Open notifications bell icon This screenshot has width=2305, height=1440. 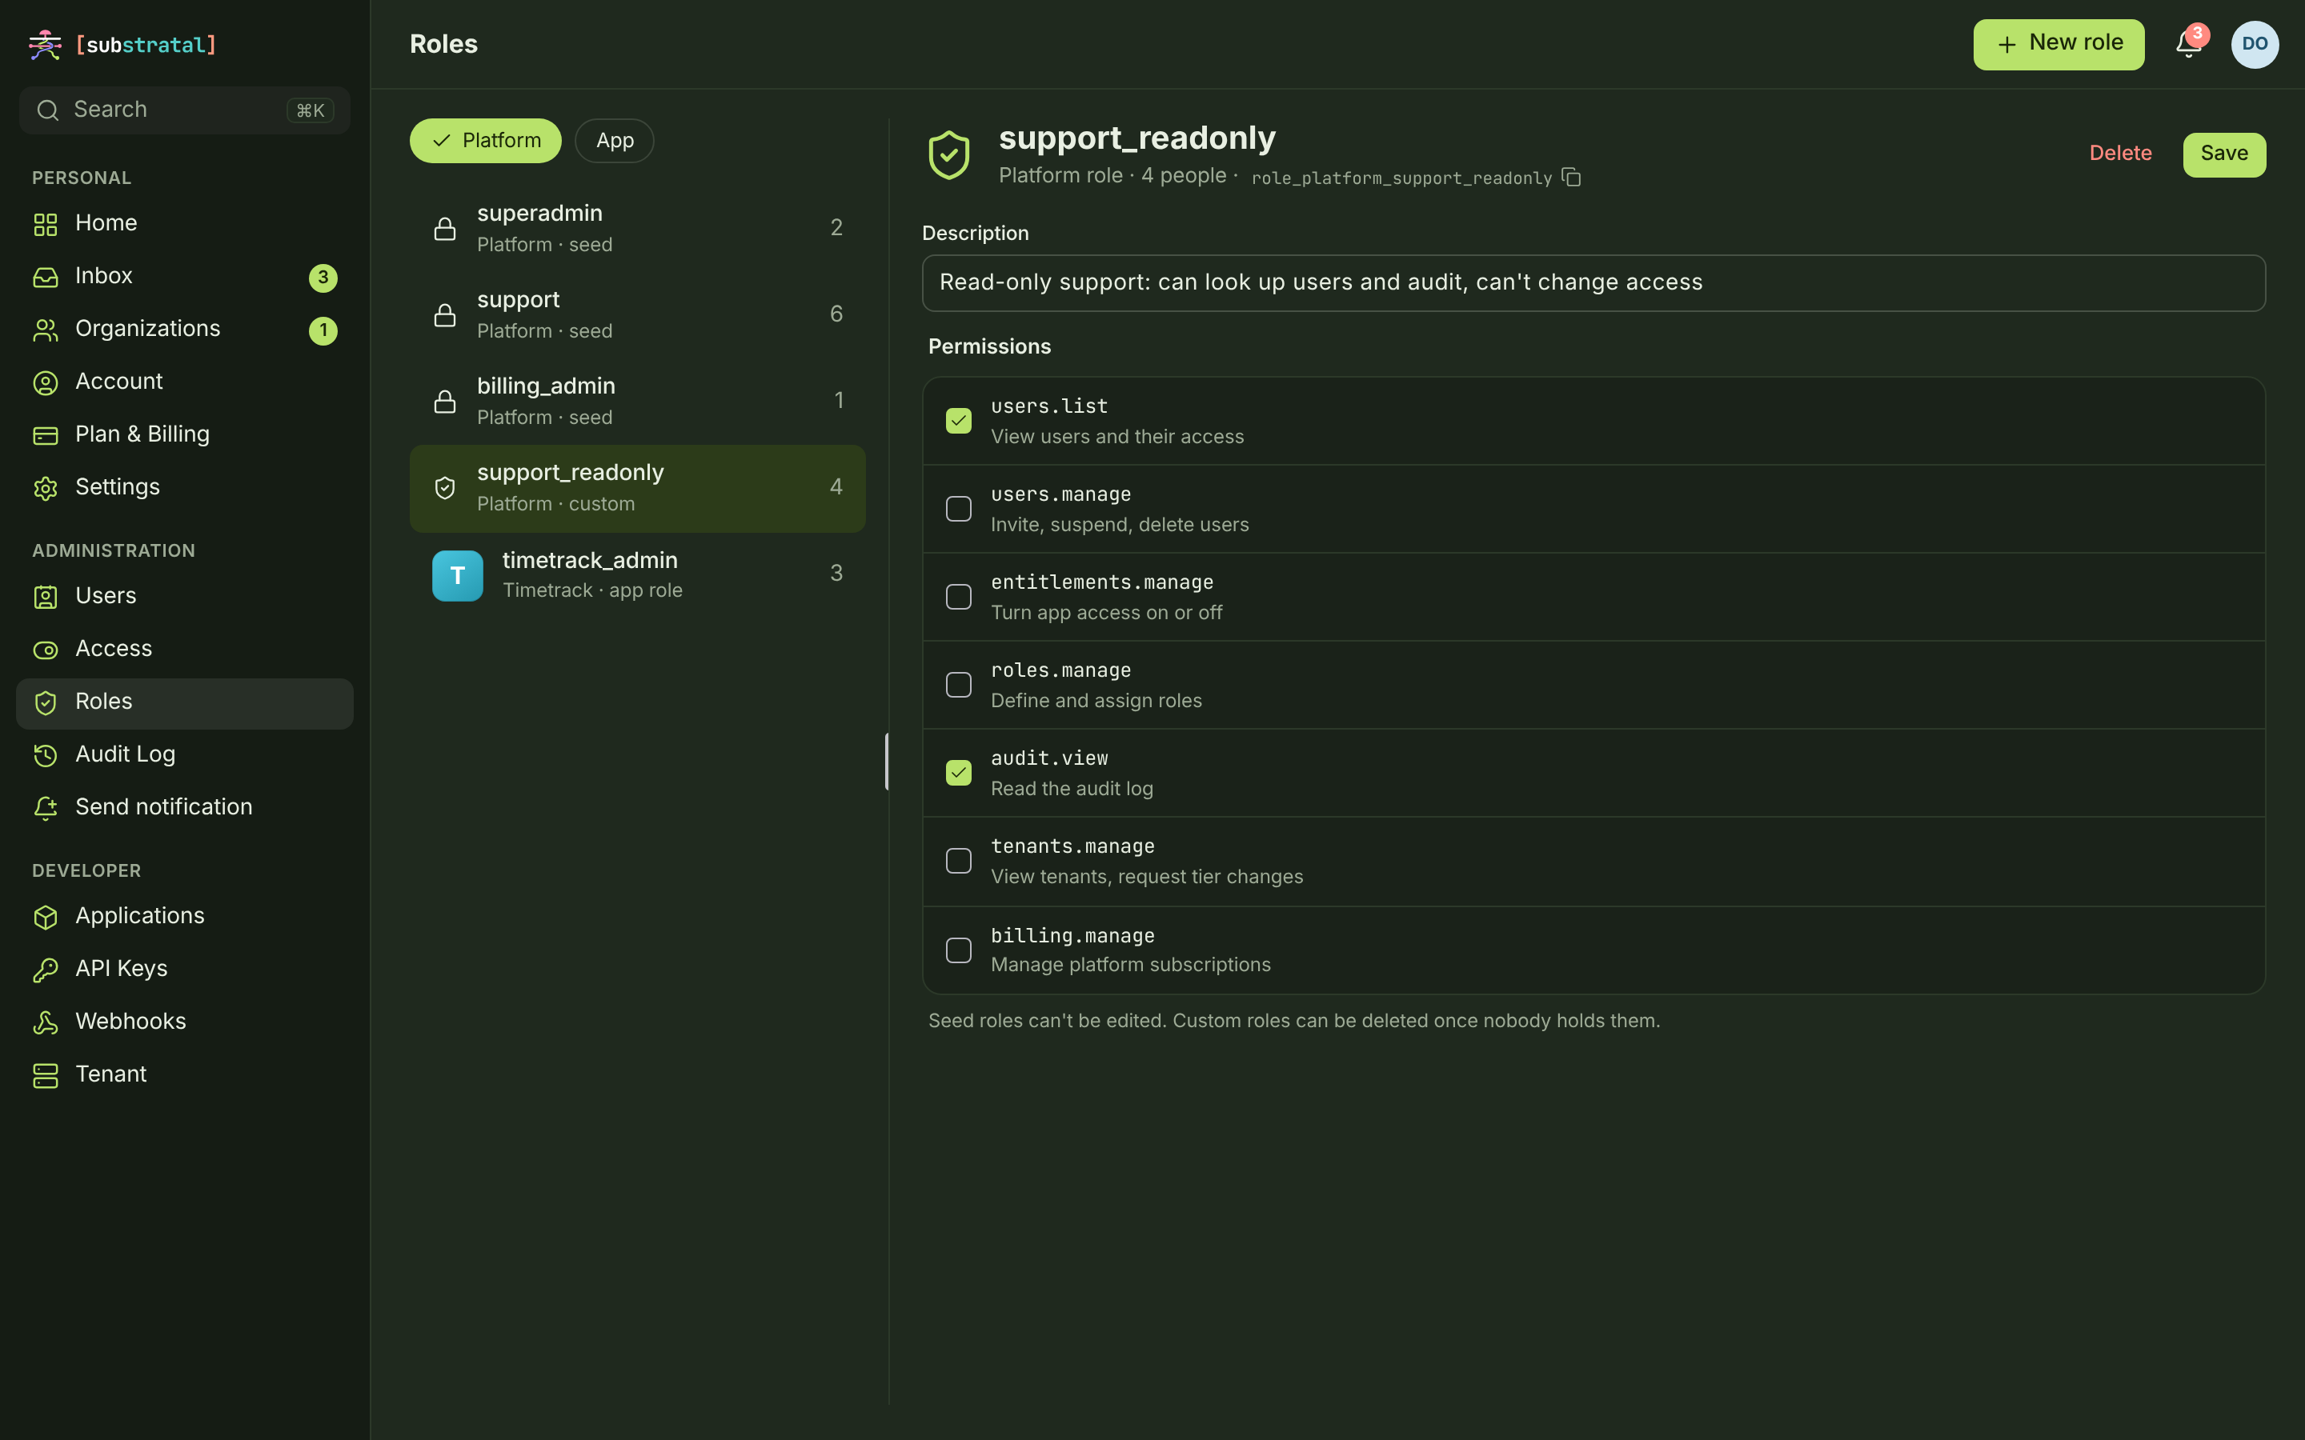tap(2188, 44)
